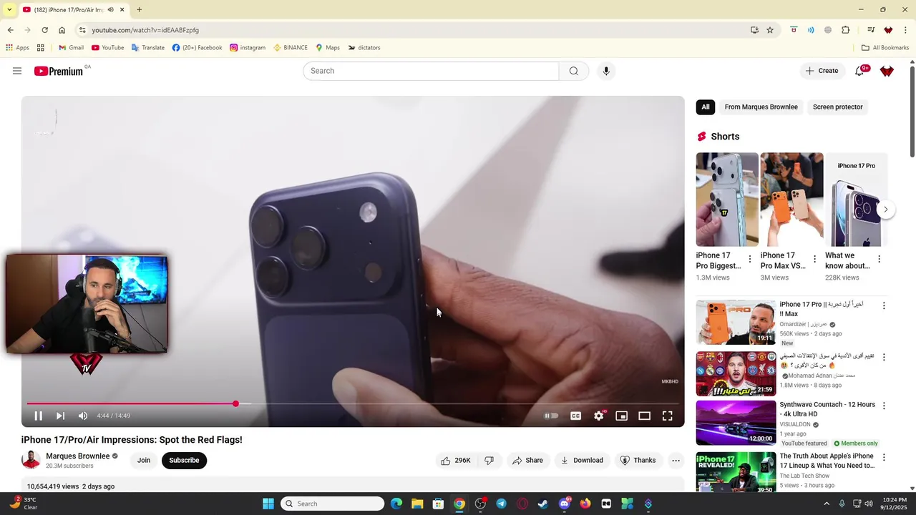
Task: Toggle autoplay switch in player
Action: tap(551, 416)
